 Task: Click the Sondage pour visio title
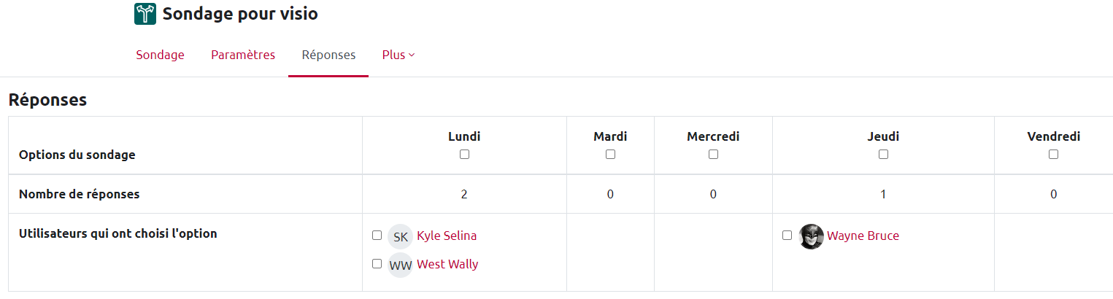240,14
